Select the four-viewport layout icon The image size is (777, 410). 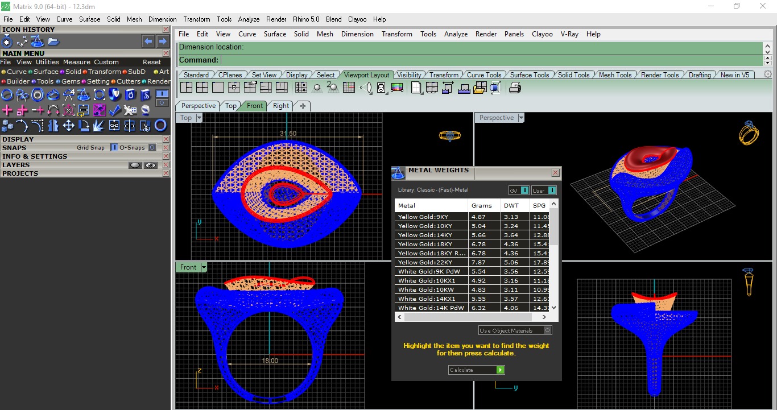tap(202, 88)
